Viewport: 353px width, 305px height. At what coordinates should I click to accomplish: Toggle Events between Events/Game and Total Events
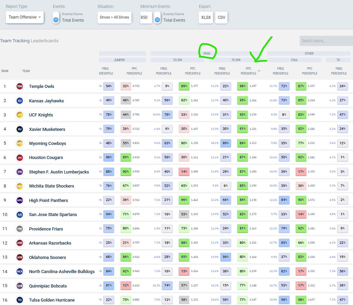click(x=56, y=18)
